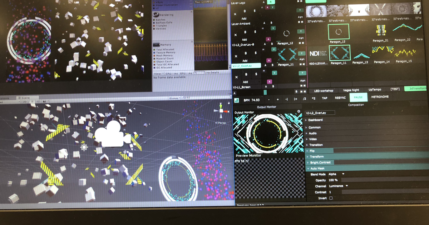Toggle Invert checkbox in Auto Mask
The image size is (429, 225).
[x=331, y=198]
